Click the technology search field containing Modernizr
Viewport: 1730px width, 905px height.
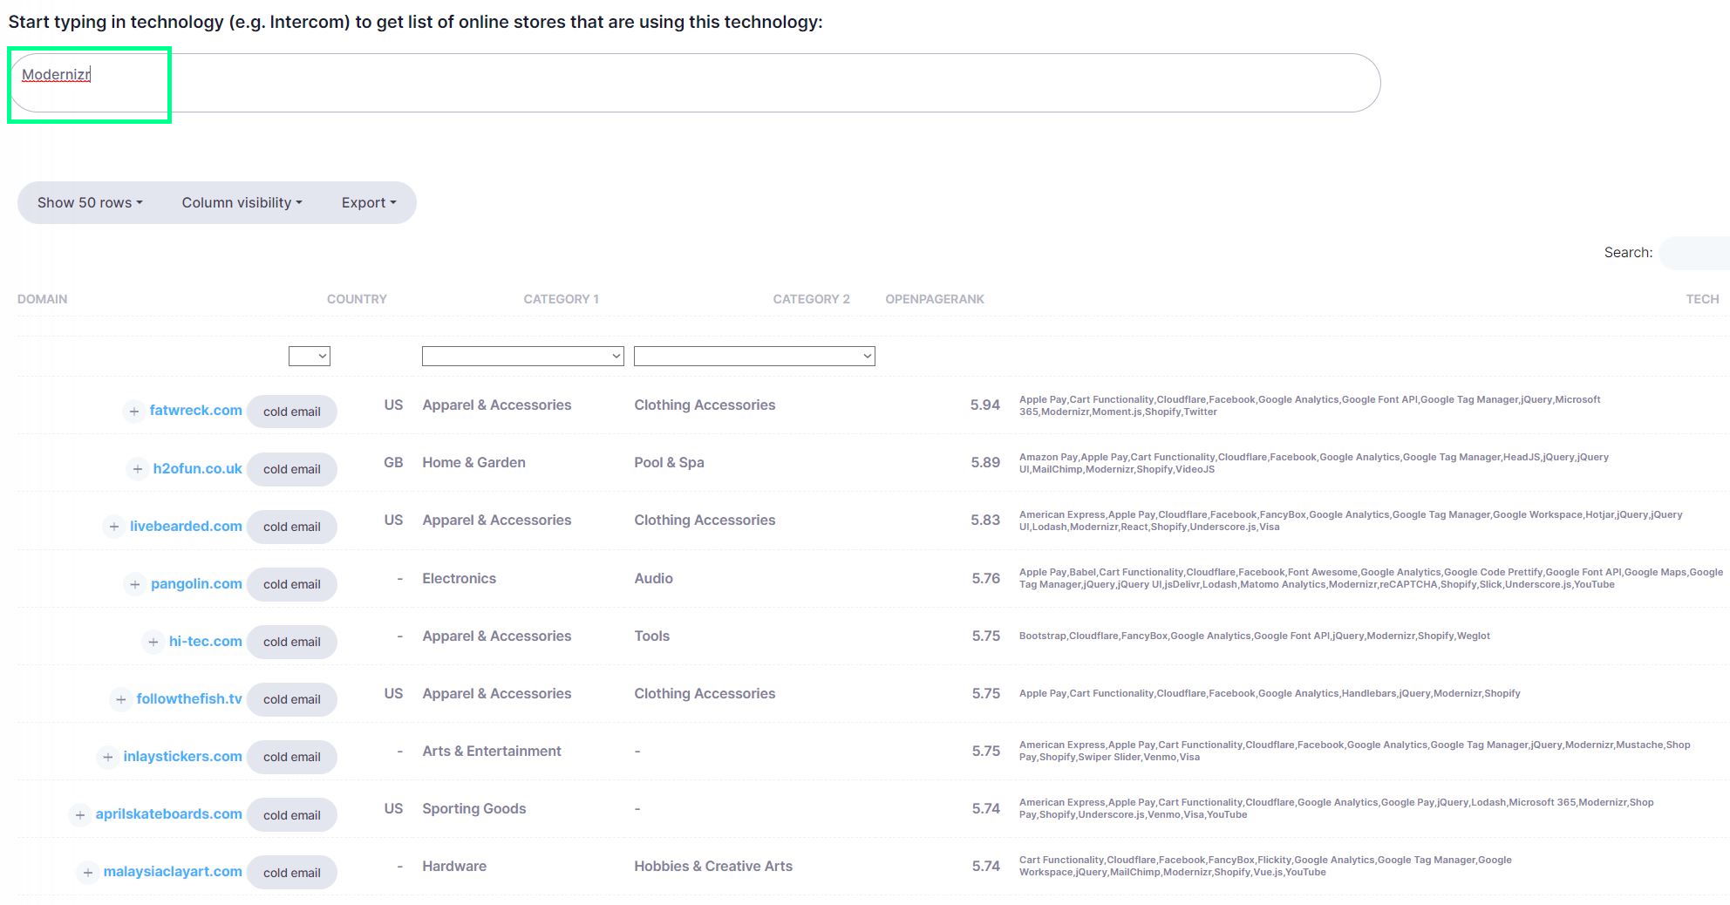[694, 83]
